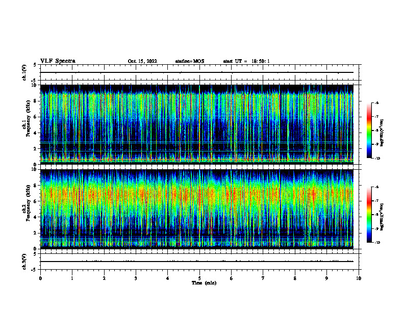The height and width of the screenshot is (312, 404).
Task: Click the "-8" label on ch.2 colorbar
Action: 376,215
